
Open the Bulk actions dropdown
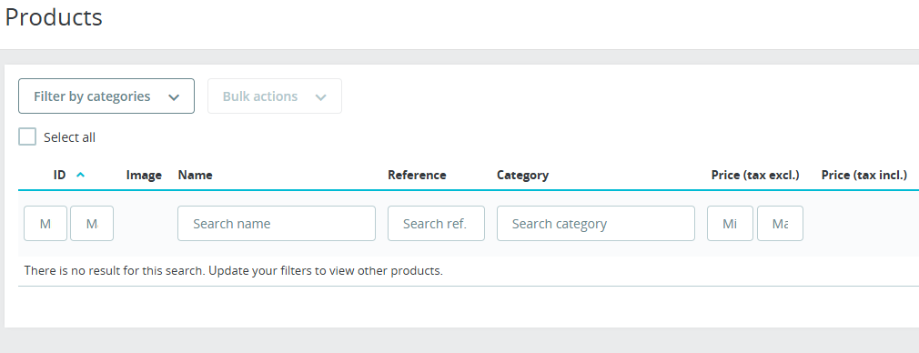pyautogui.click(x=274, y=96)
